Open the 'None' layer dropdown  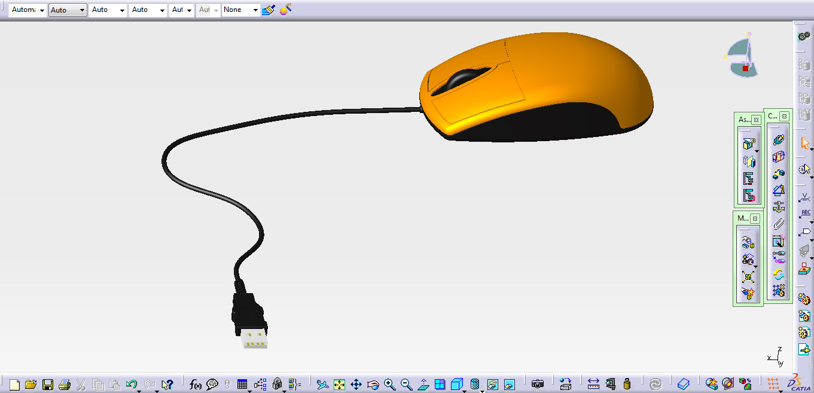tap(241, 10)
